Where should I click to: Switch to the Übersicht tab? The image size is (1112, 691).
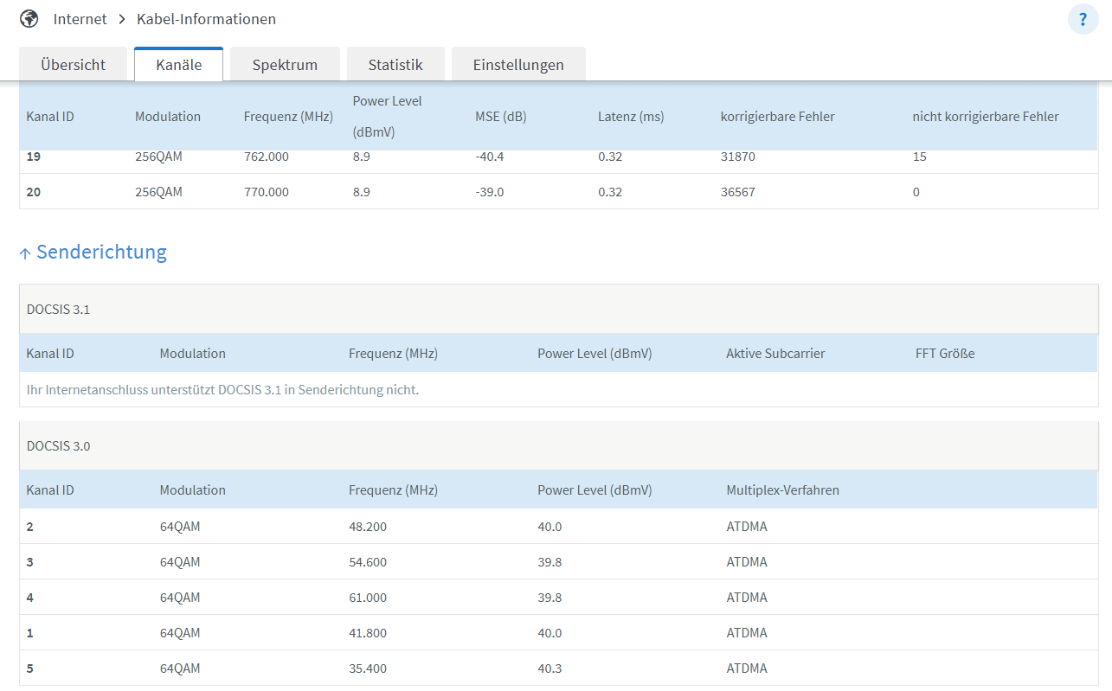click(74, 65)
